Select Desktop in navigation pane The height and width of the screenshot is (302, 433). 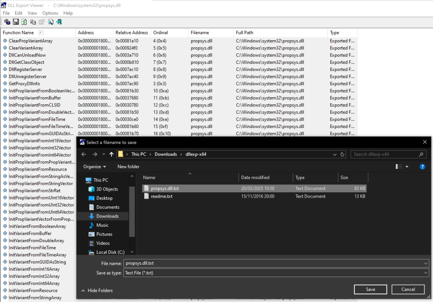point(104,198)
